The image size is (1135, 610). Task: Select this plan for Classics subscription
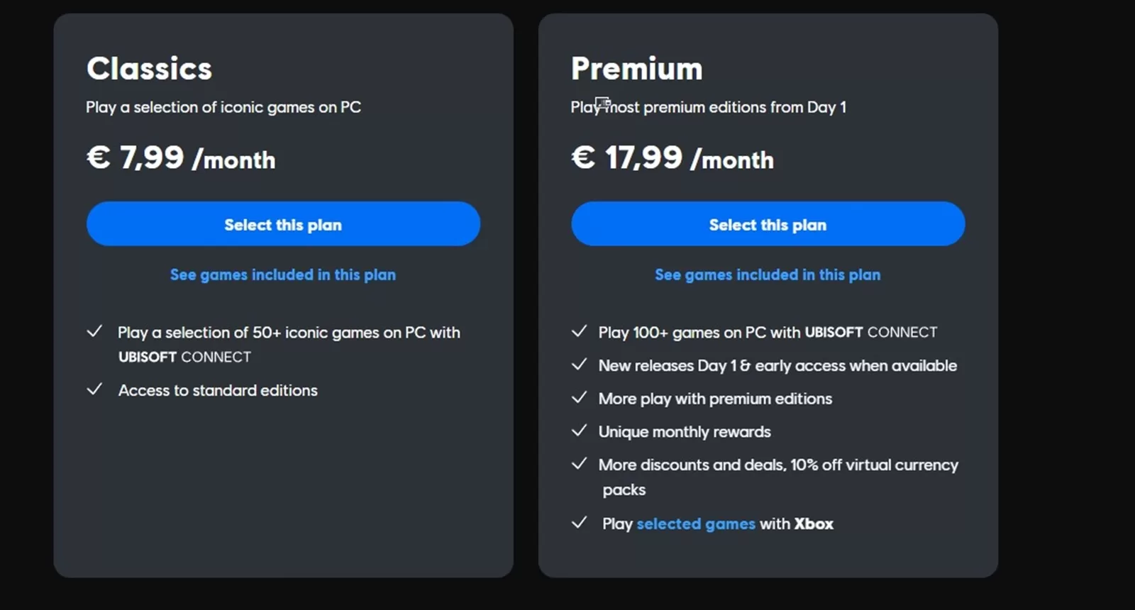(283, 224)
